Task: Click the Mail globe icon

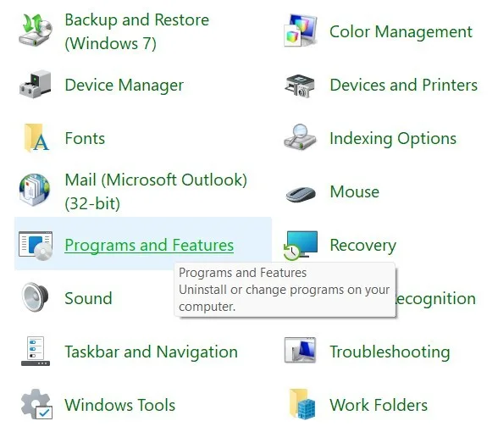Action: [x=35, y=191]
